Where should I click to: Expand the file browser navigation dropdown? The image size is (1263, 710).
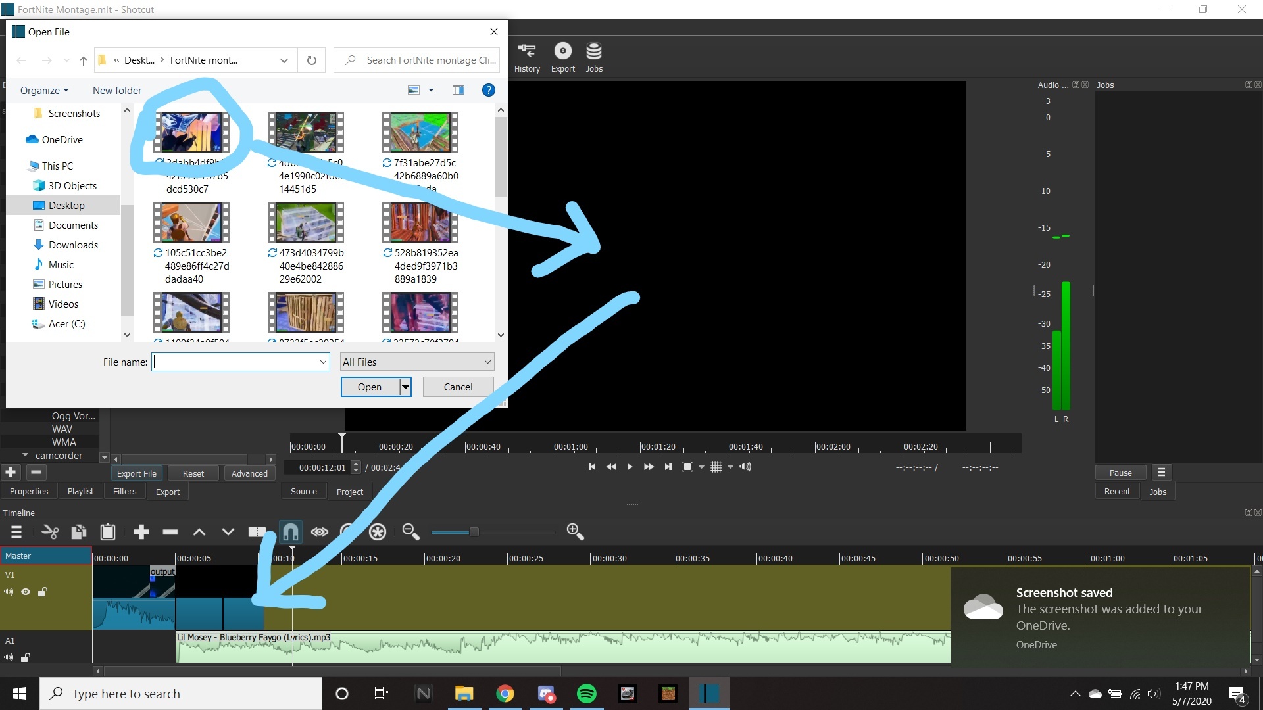point(283,60)
